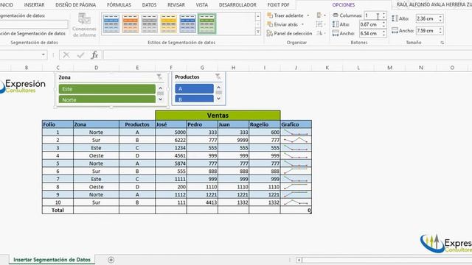
Task: Open Enviar atrás dropdown arrow
Action: [x=302, y=24]
